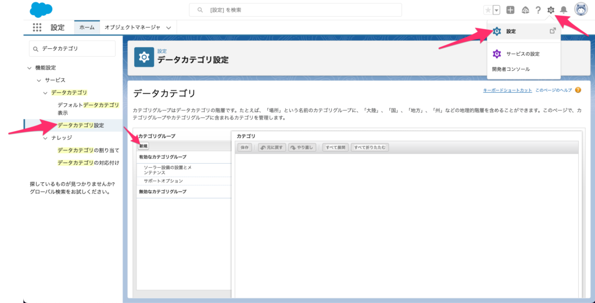The width and height of the screenshot is (595, 303).
Task: Click the 保存 button in category toolbar
Action: [245, 147]
